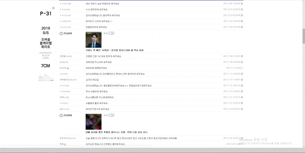Image resolution: width=305 pixels, height=153 pixels.
Task: Click the ad info icon above P-31
Action: point(53,8)
